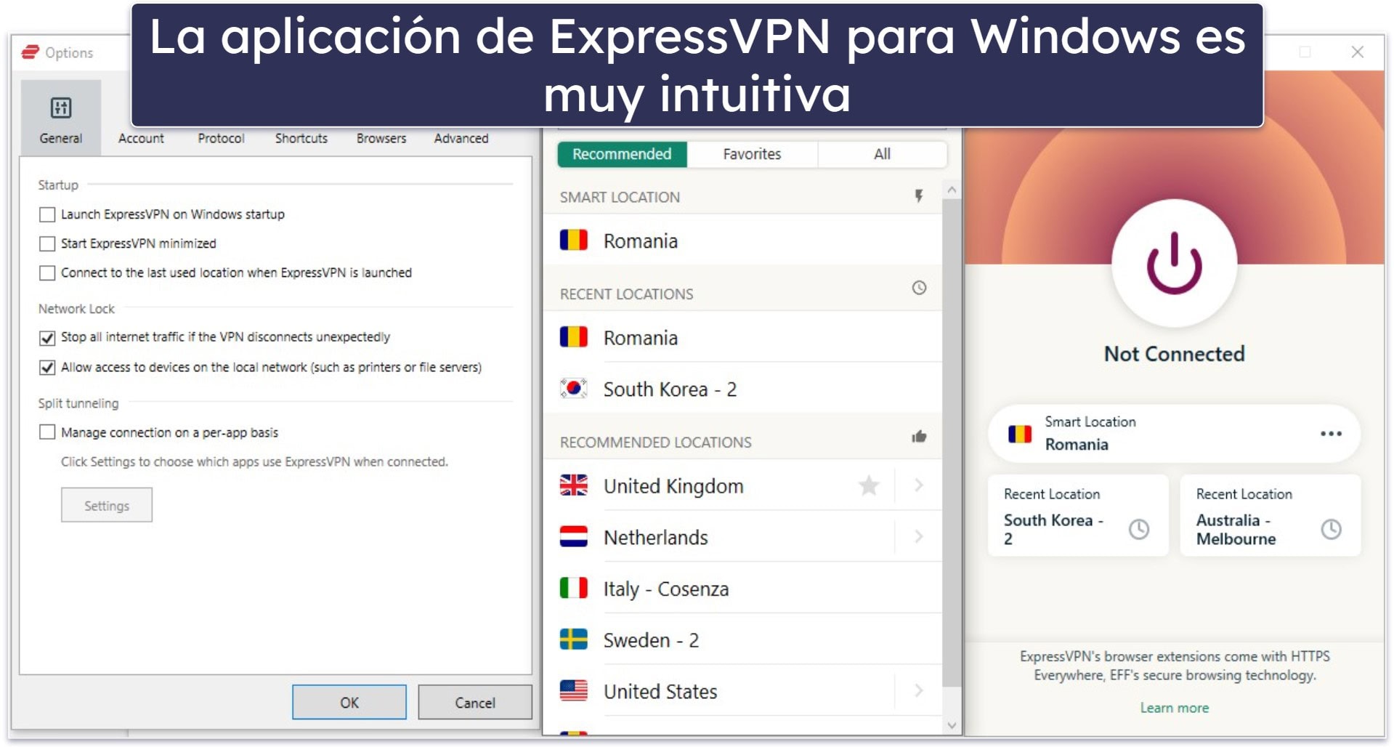Click the lightning icon beside Smart Location header

(919, 196)
